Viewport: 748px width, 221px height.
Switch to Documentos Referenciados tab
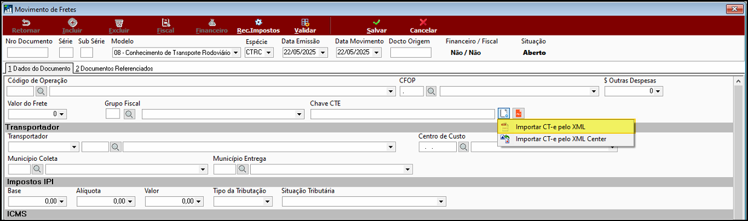(114, 69)
